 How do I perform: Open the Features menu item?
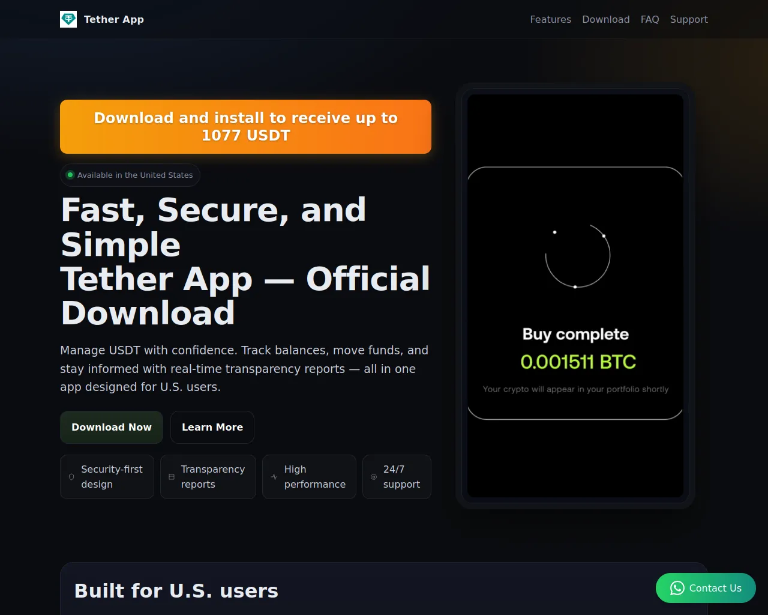coord(550,19)
